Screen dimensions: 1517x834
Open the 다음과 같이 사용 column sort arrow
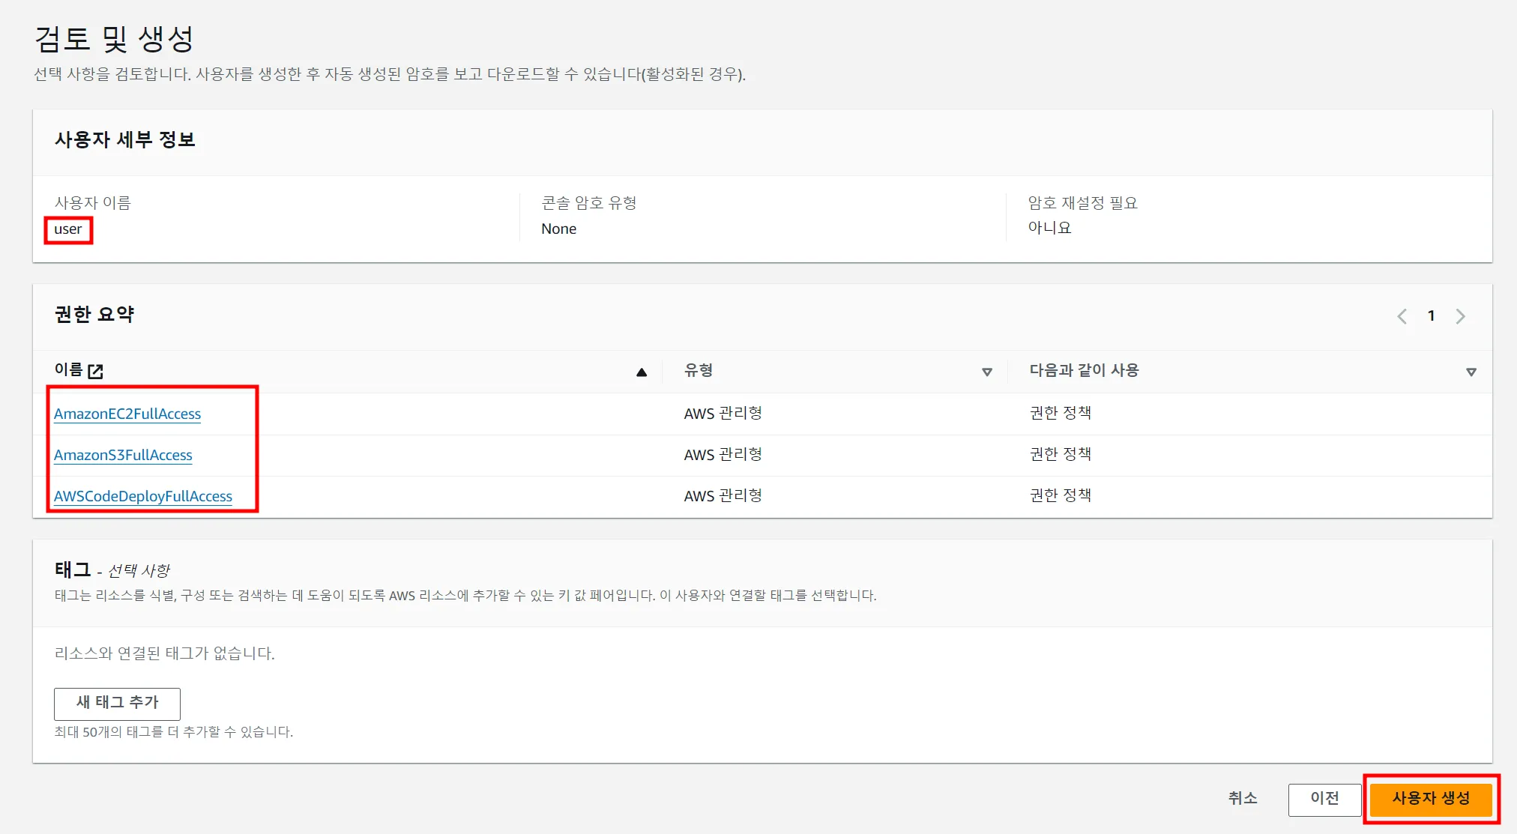coord(1471,372)
